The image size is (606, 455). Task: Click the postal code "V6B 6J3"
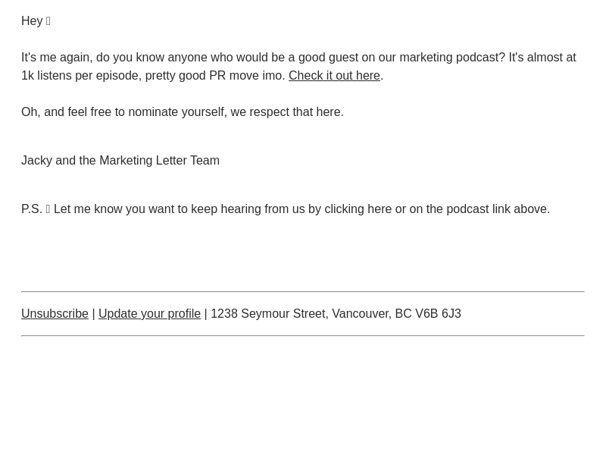point(438,313)
